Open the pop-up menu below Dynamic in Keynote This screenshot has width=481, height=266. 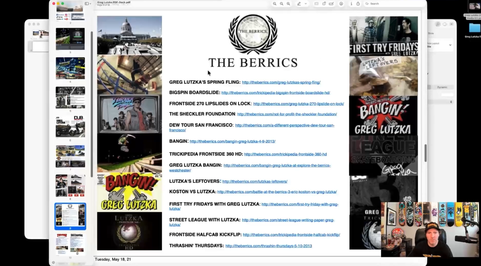coord(451,102)
